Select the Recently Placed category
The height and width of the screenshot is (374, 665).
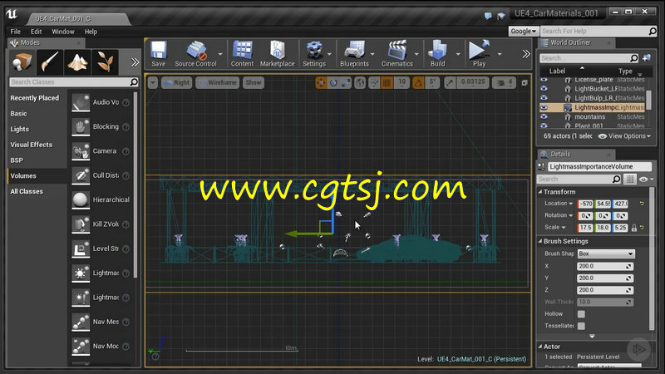[x=35, y=98]
